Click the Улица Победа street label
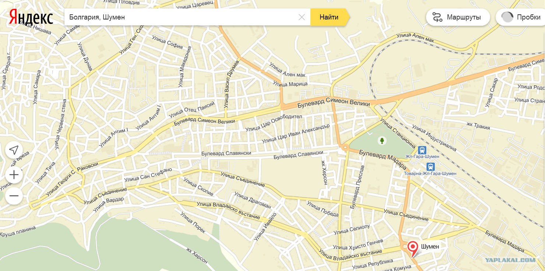545x271 pixels. pyautogui.click(x=323, y=209)
